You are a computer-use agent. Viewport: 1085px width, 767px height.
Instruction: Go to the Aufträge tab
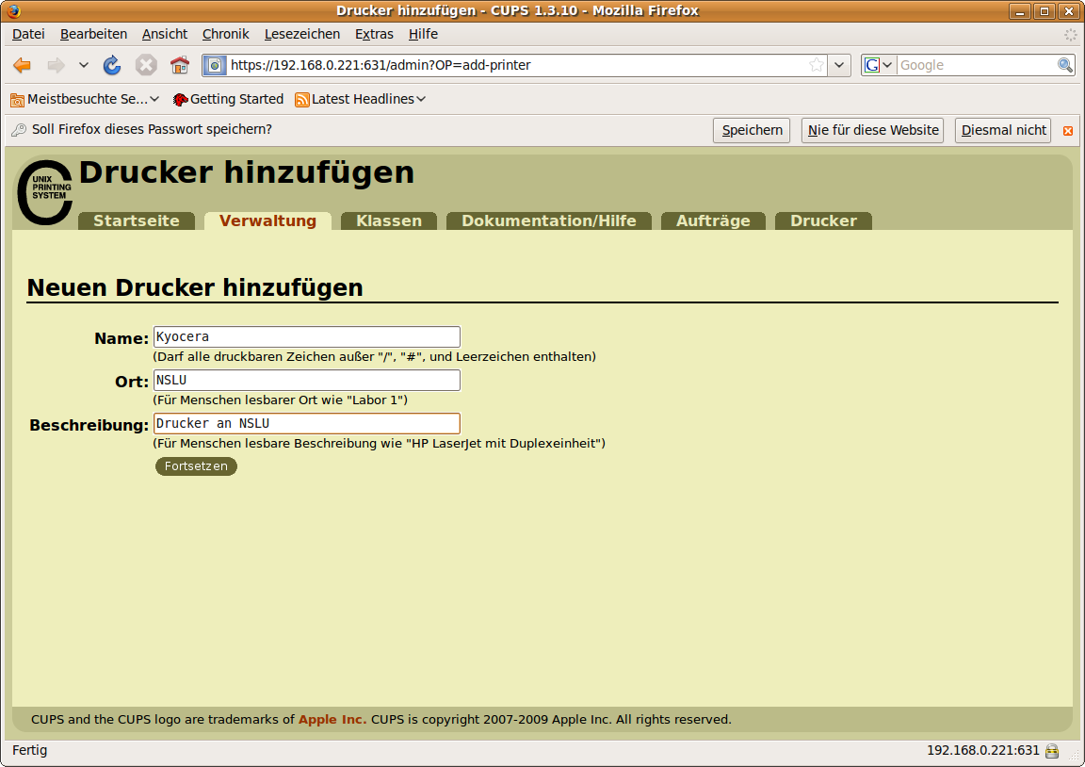(713, 220)
